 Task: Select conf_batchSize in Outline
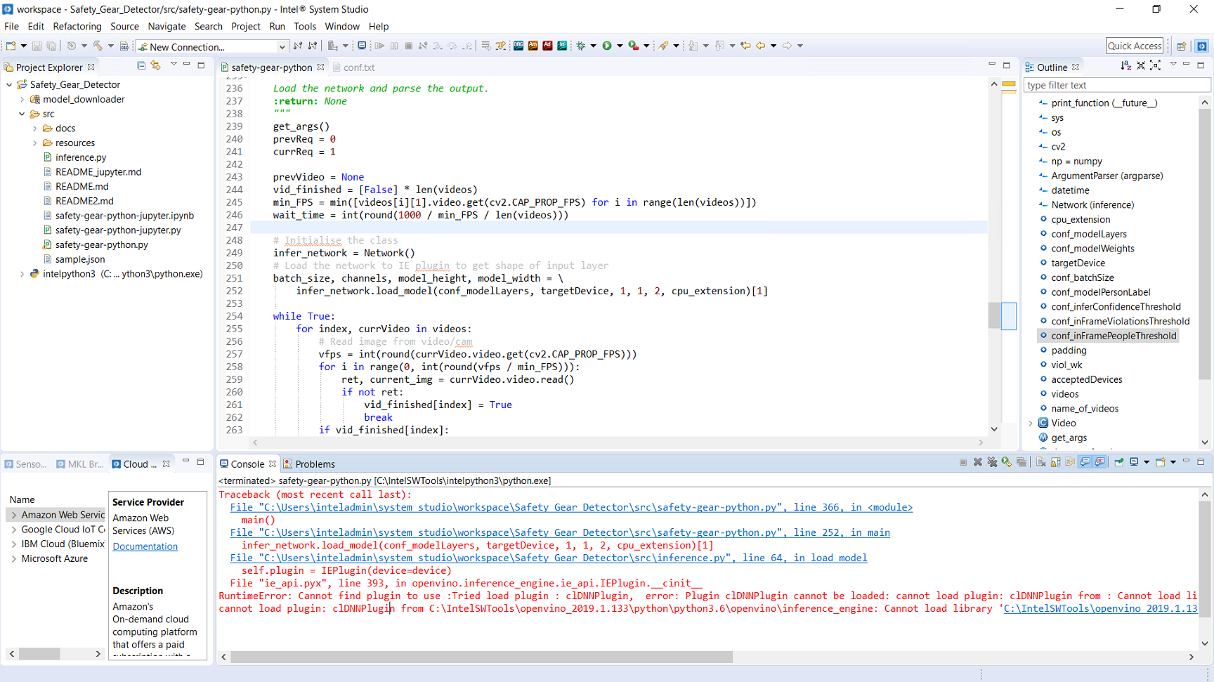[x=1082, y=277]
